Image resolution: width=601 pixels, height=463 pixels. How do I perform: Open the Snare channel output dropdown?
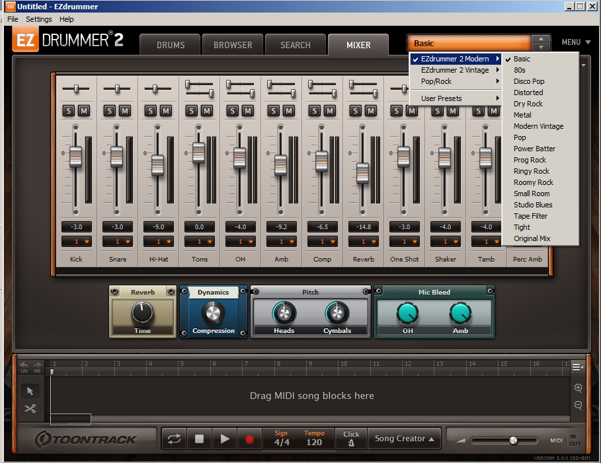(117, 242)
